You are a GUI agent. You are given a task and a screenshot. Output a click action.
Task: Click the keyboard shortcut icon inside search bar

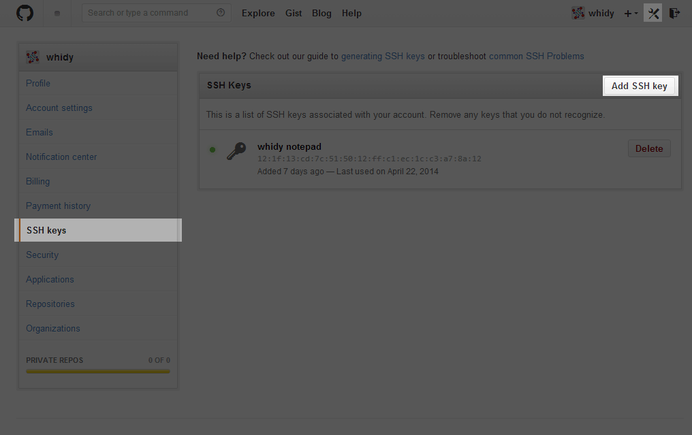[x=219, y=12]
